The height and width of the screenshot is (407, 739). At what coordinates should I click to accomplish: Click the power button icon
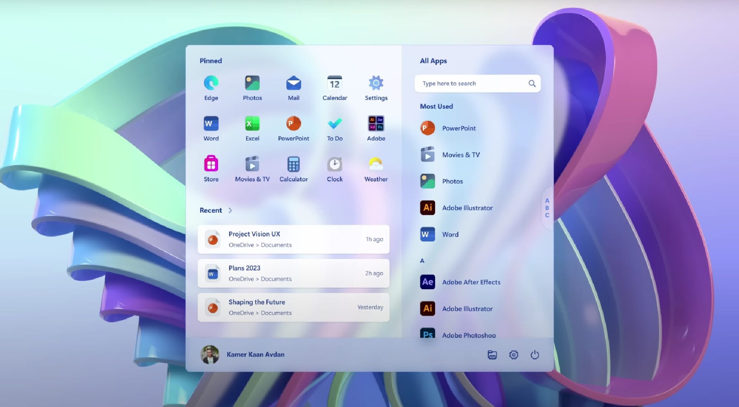tap(534, 355)
